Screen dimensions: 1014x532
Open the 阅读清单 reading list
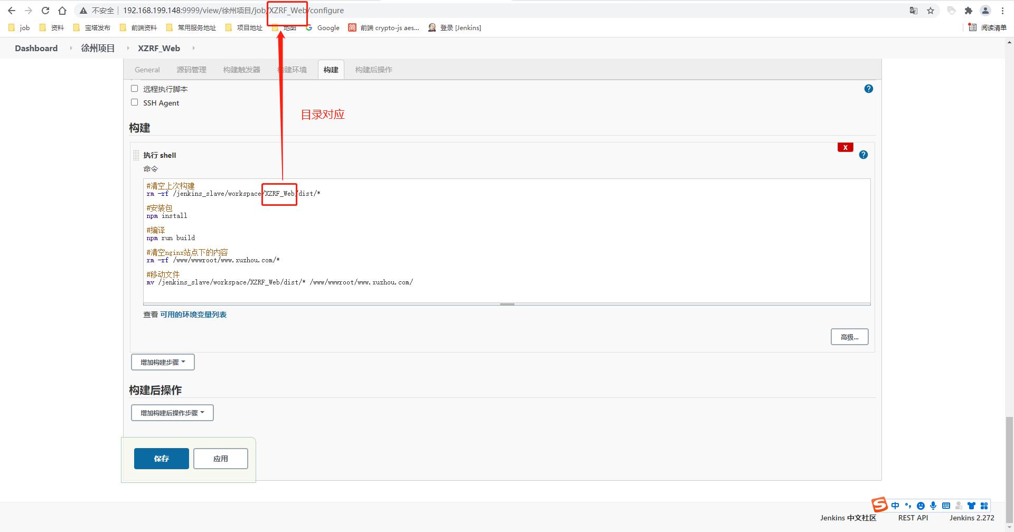click(988, 27)
